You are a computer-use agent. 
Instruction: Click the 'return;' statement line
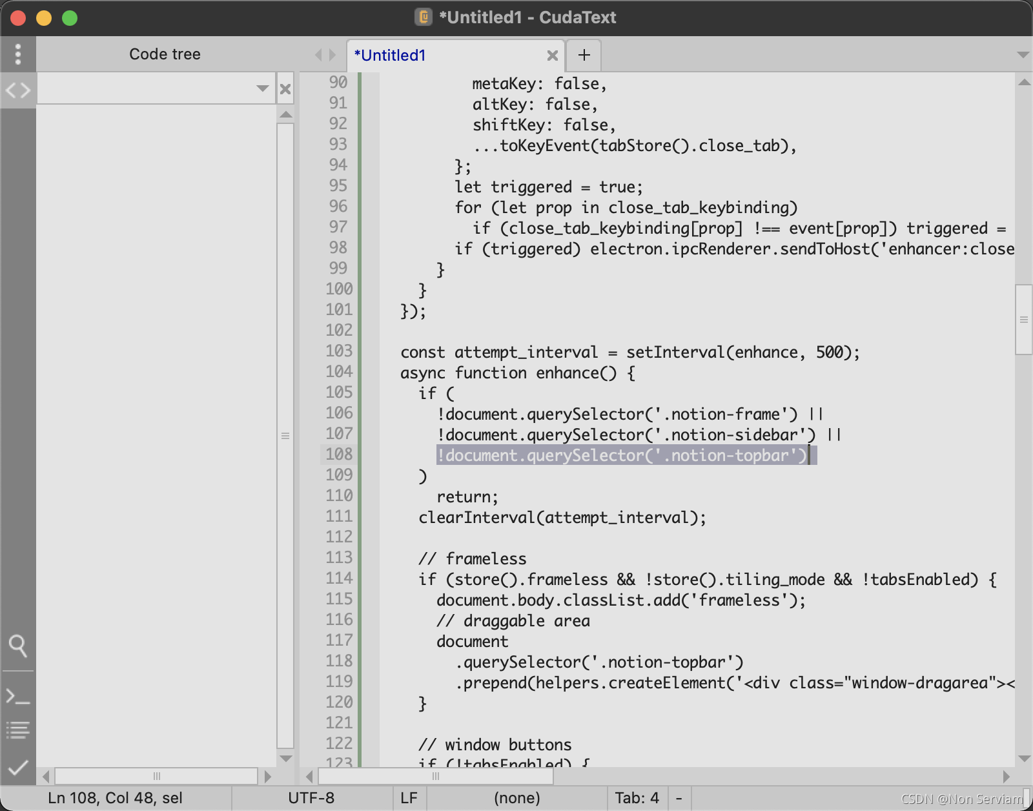[467, 497]
